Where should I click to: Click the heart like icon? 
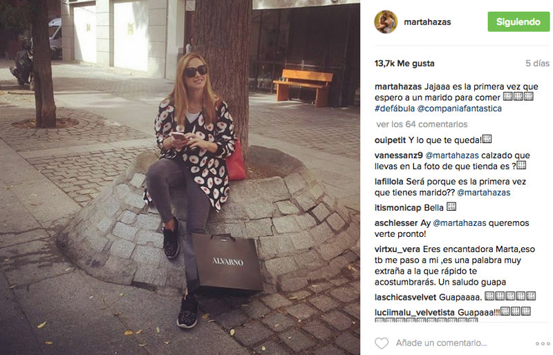[x=382, y=343]
